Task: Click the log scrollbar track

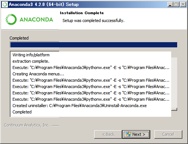Action: [174, 82]
